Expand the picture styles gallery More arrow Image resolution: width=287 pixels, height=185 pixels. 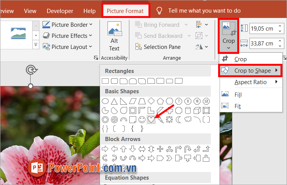[36, 44]
